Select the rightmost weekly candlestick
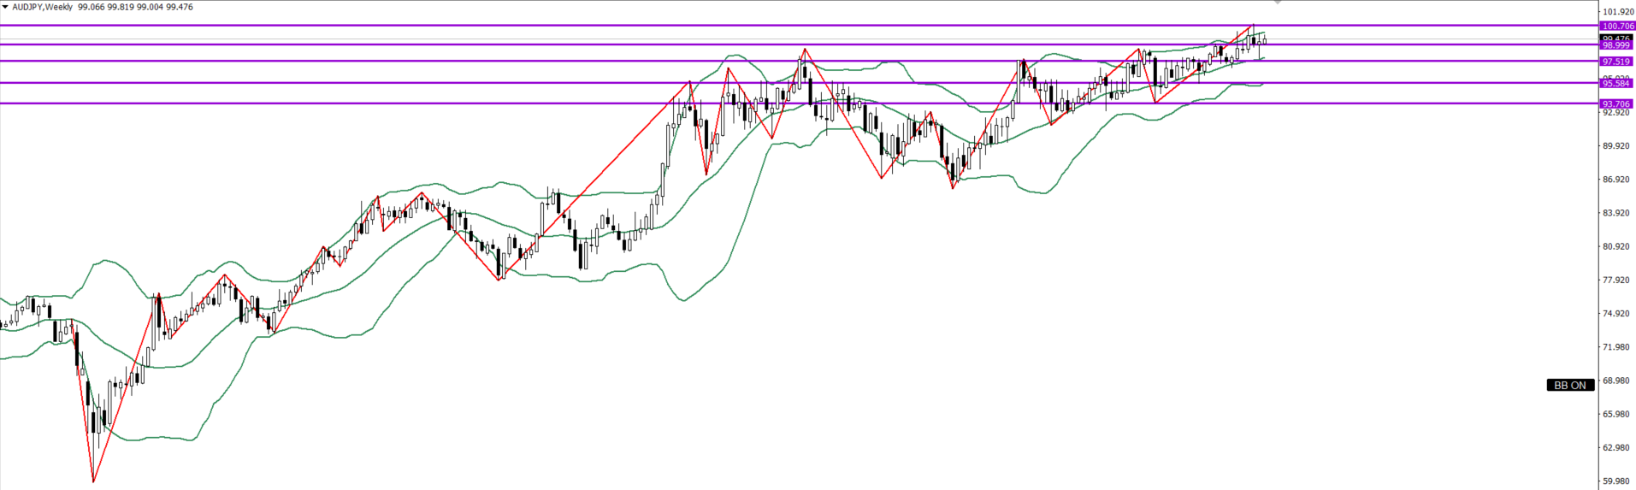The height and width of the screenshot is (490, 1636). click(1264, 40)
